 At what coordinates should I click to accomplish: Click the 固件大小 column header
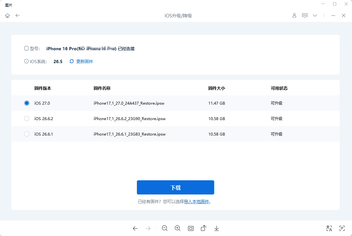point(217,88)
